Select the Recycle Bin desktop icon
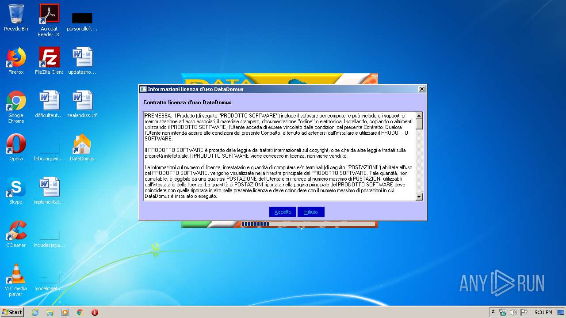The image size is (566, 318). click(16, 18)
